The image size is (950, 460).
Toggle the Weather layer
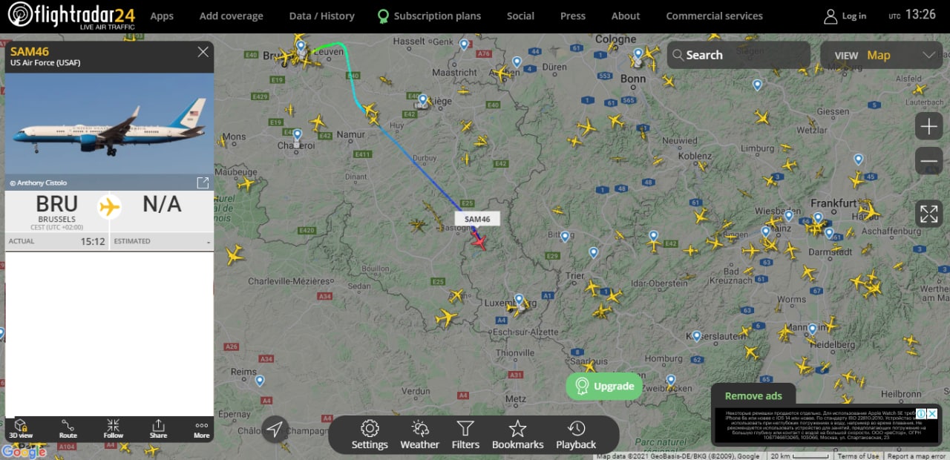pyautogui.click(x=419, y=435)
